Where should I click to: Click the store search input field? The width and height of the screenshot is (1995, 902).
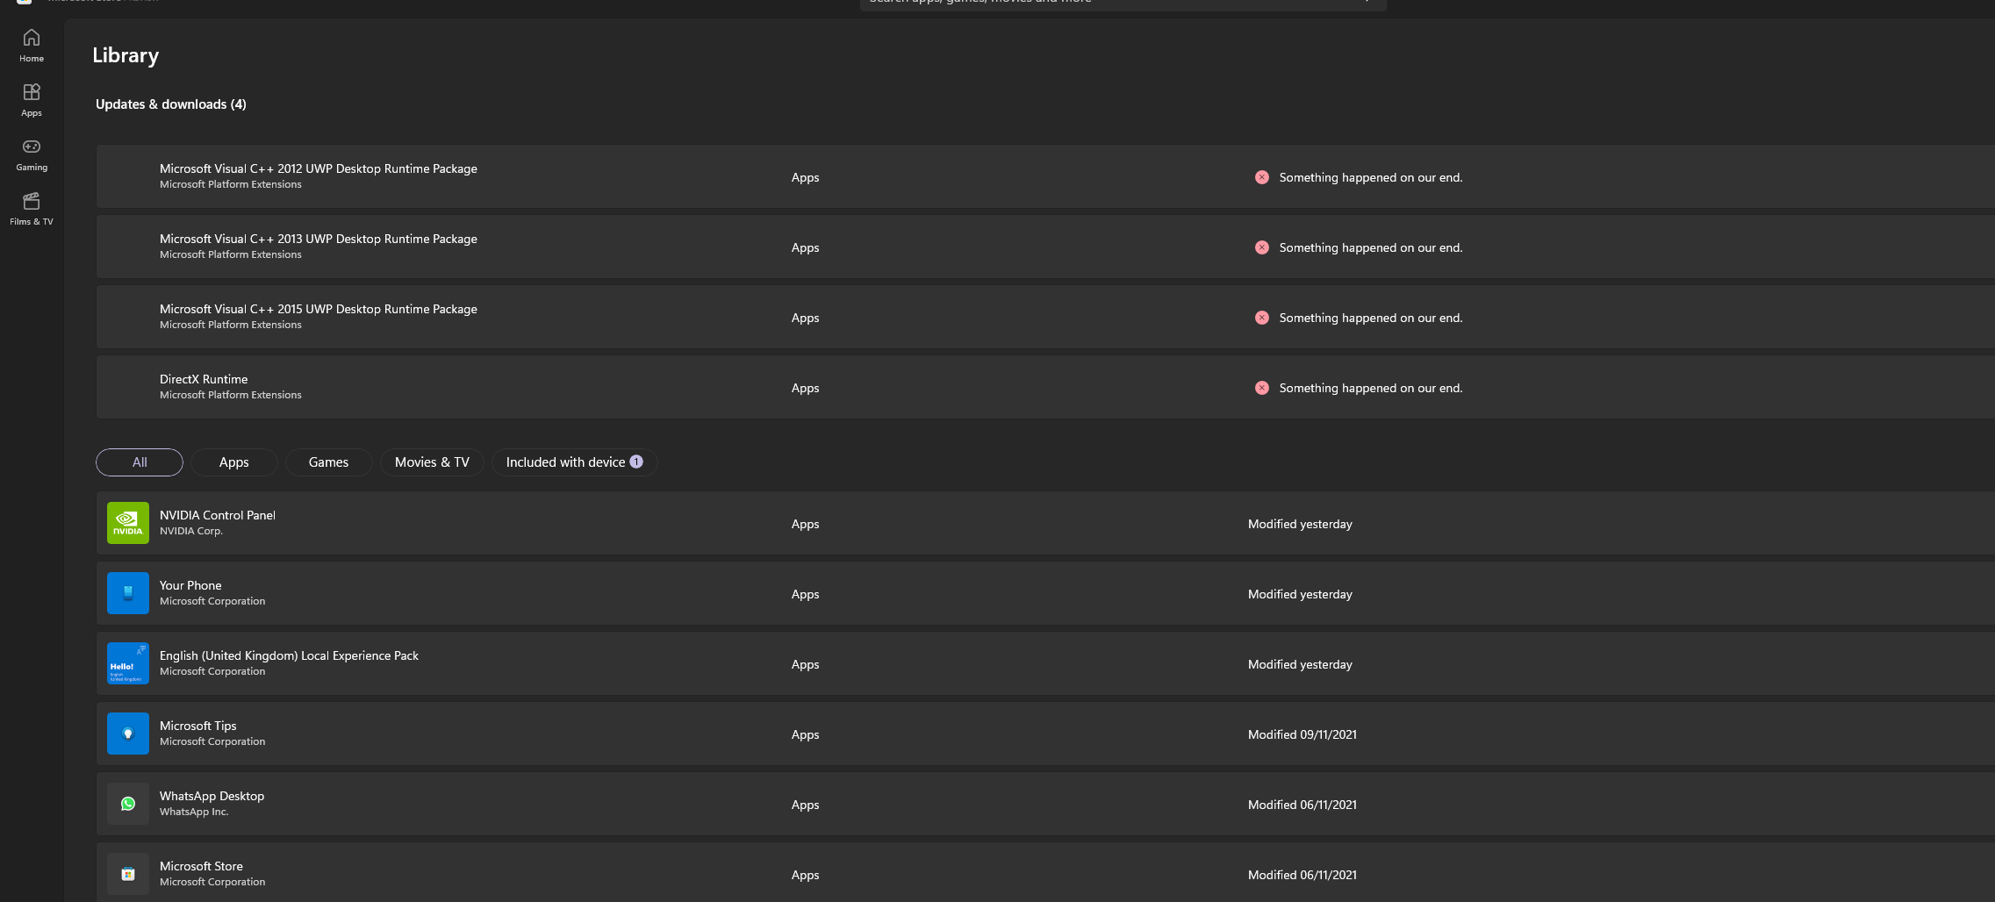[1123, 4]
